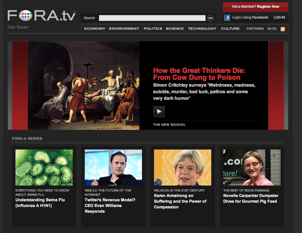Click Register Now banner button
The height and width of the screenshot is (233, 302).
click(x=255, y=7)
